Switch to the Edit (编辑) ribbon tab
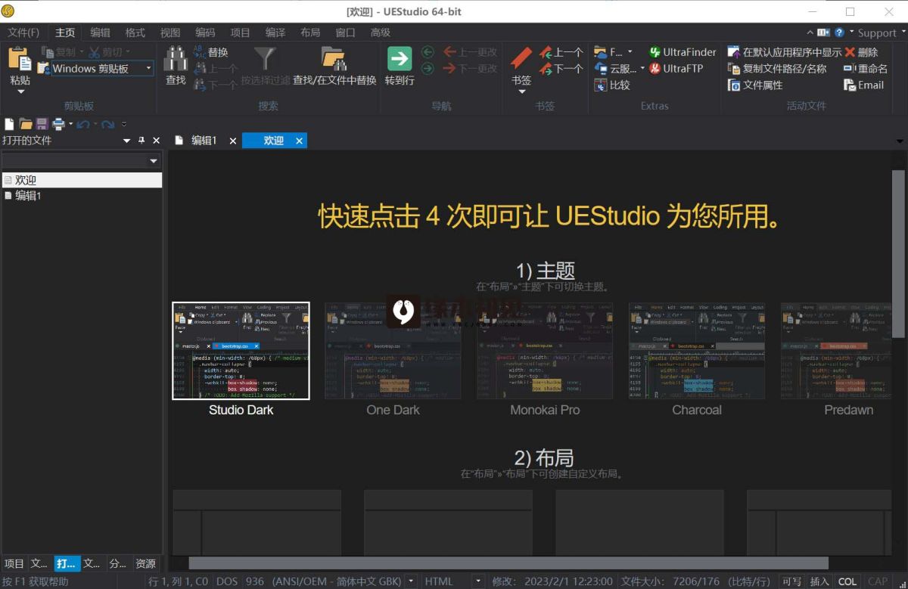Screen dimensions: 908x589 pos(100,33)
